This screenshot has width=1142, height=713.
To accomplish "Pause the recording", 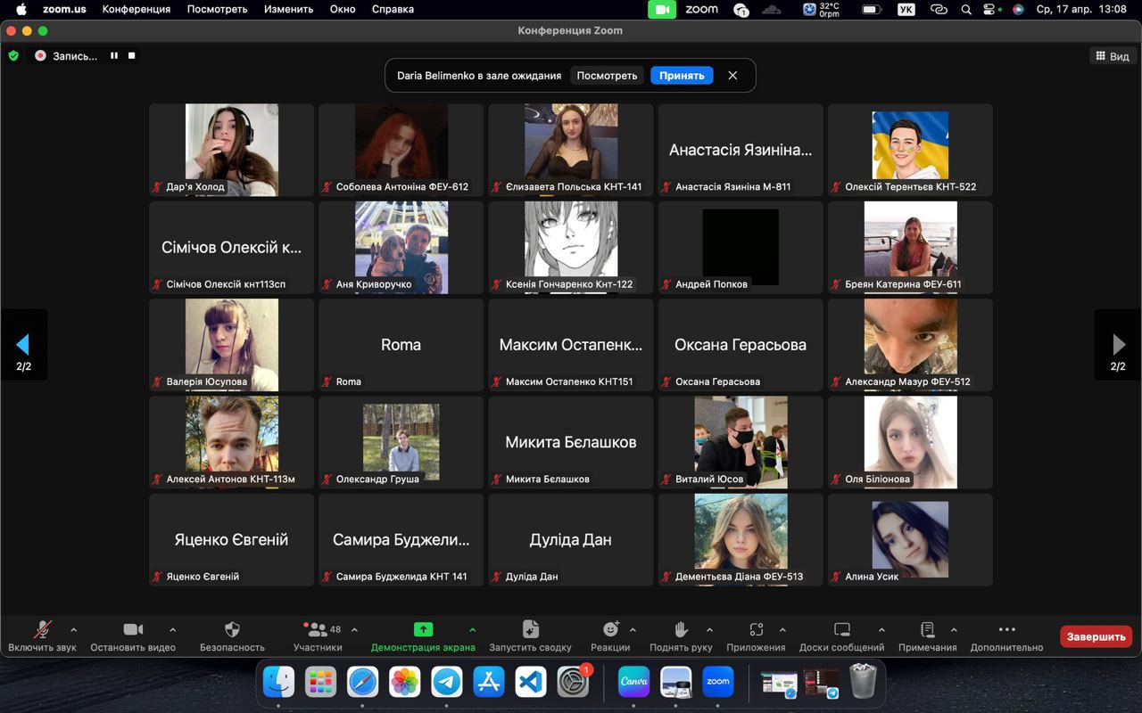I will pos(114,55).
